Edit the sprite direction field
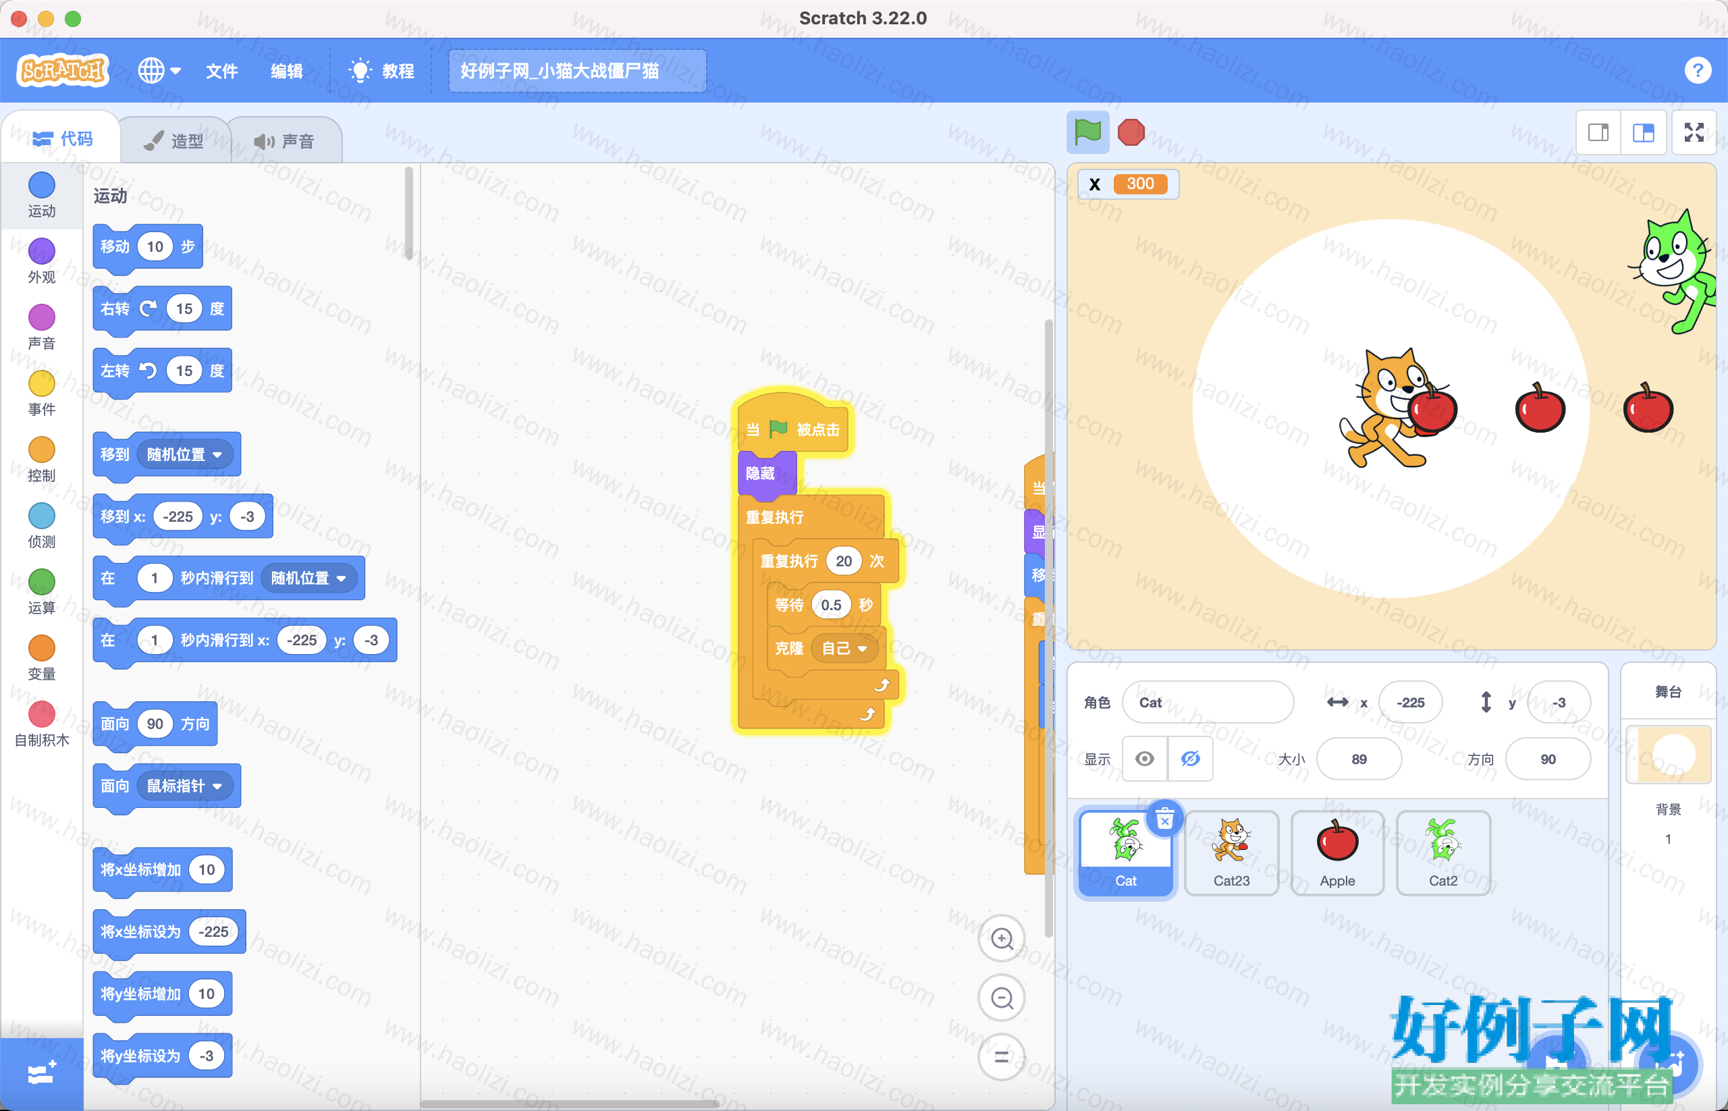1728x1111 pixels. click(x=1548, y=758)
